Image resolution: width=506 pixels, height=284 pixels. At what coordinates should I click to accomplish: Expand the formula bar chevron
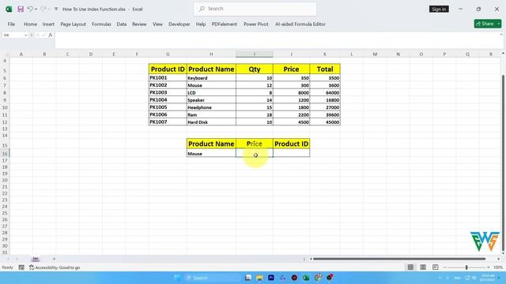(501, 34)
